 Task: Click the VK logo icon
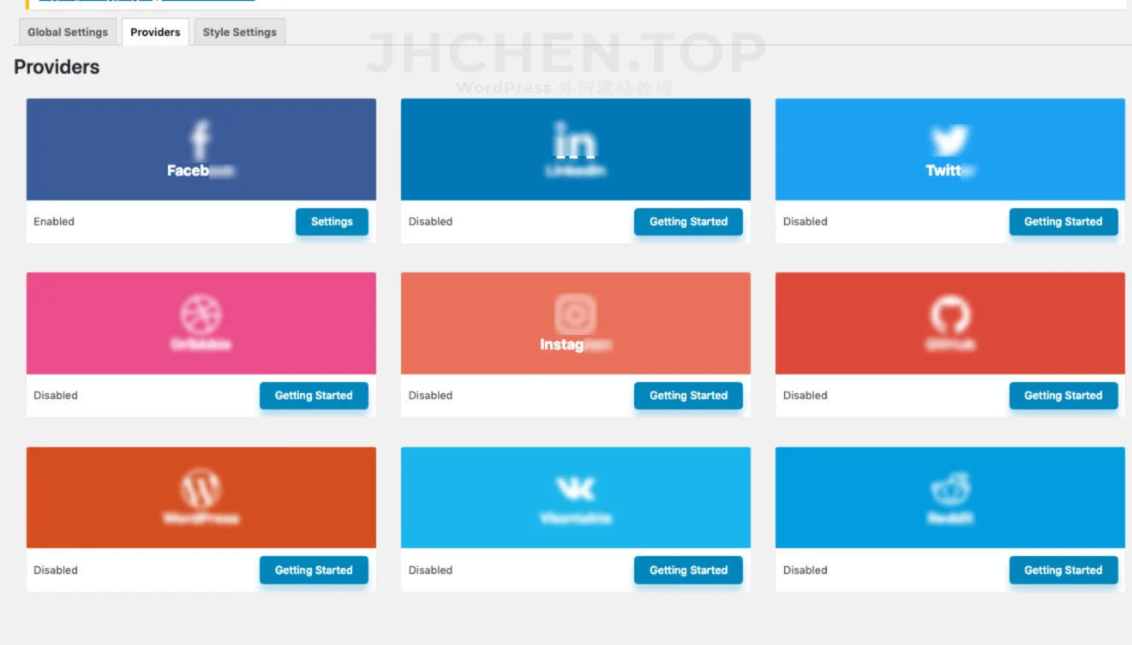575,488
